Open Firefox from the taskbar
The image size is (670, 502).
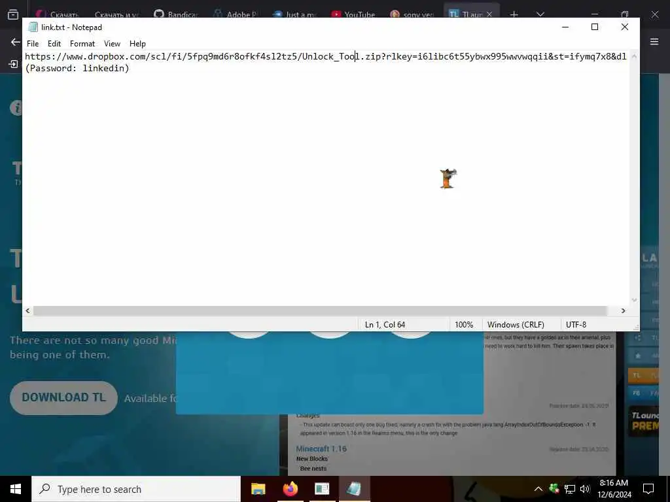pyautogui.click(x=290, y=489)
